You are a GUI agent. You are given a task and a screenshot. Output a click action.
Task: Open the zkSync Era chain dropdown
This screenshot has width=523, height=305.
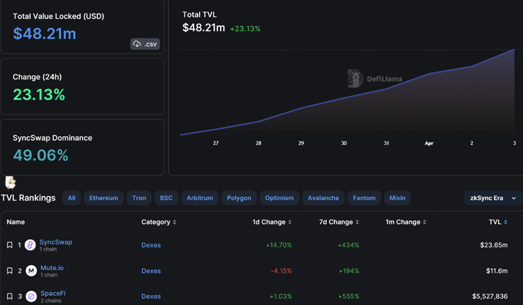(493, 198)
